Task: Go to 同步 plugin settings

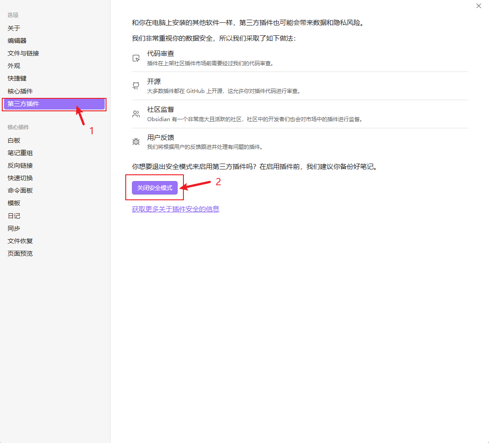Action: pyautogui.click(x=14, y=228)
